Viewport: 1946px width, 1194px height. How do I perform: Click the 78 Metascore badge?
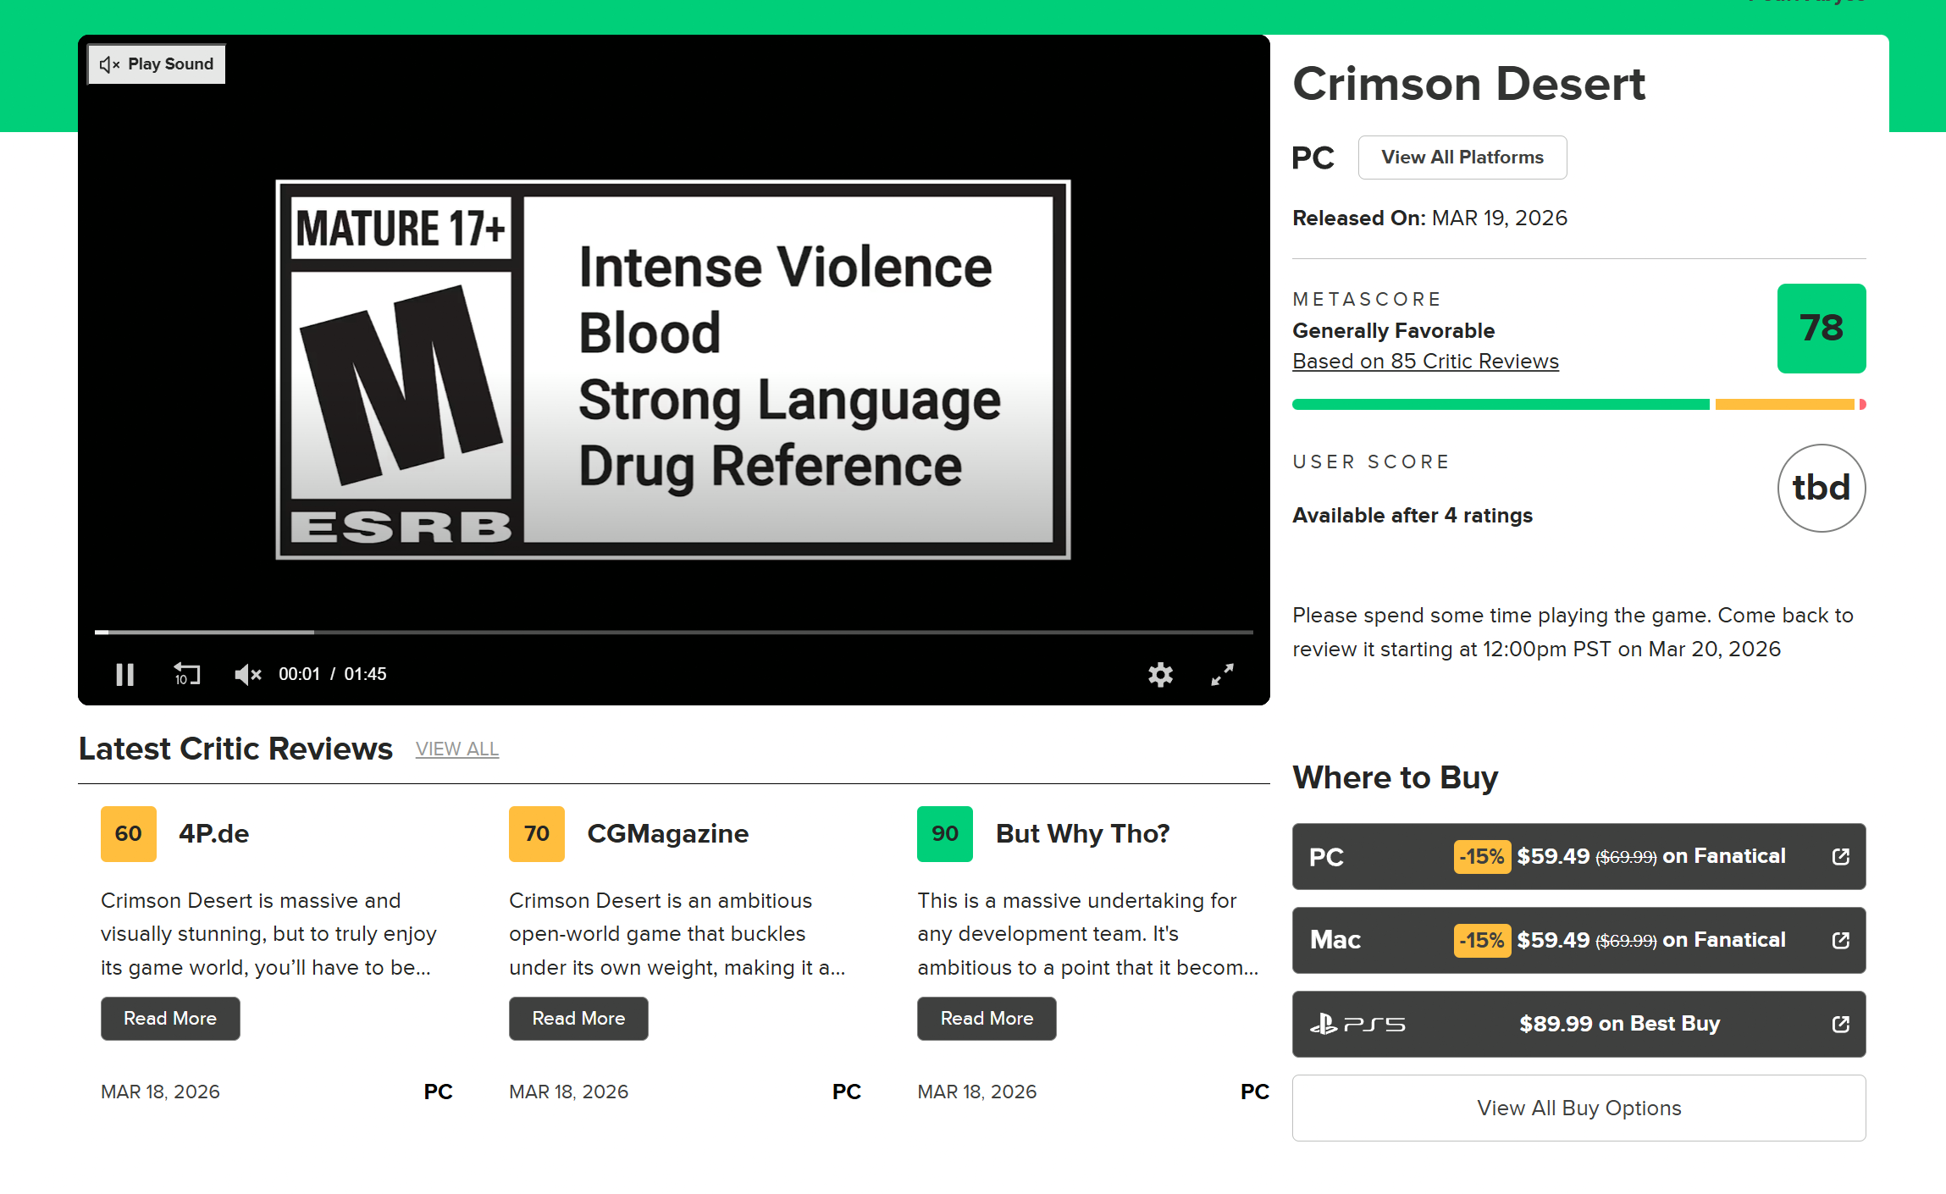pos(1822,329)
